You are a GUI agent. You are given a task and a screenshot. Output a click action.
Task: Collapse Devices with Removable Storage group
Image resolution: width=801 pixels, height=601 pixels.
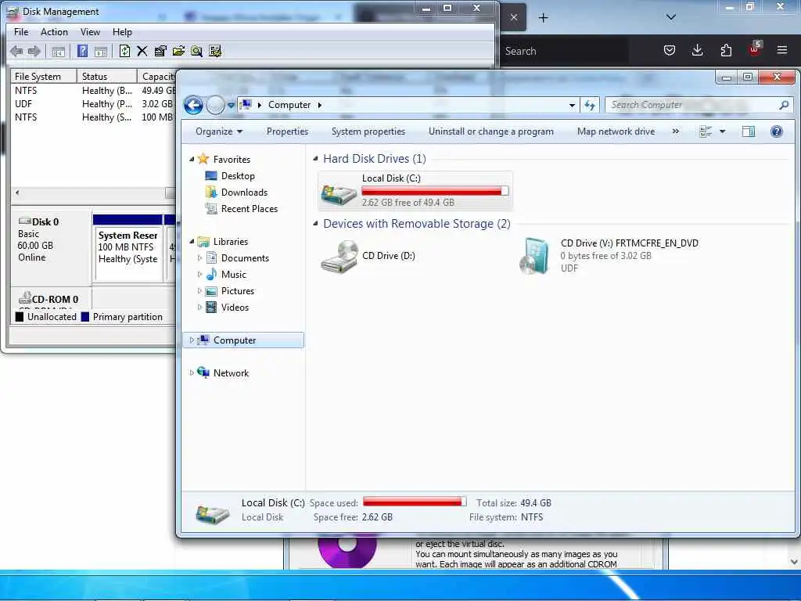point(315,224)
